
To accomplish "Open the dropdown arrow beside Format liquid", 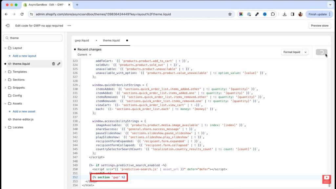I will 305,52.
